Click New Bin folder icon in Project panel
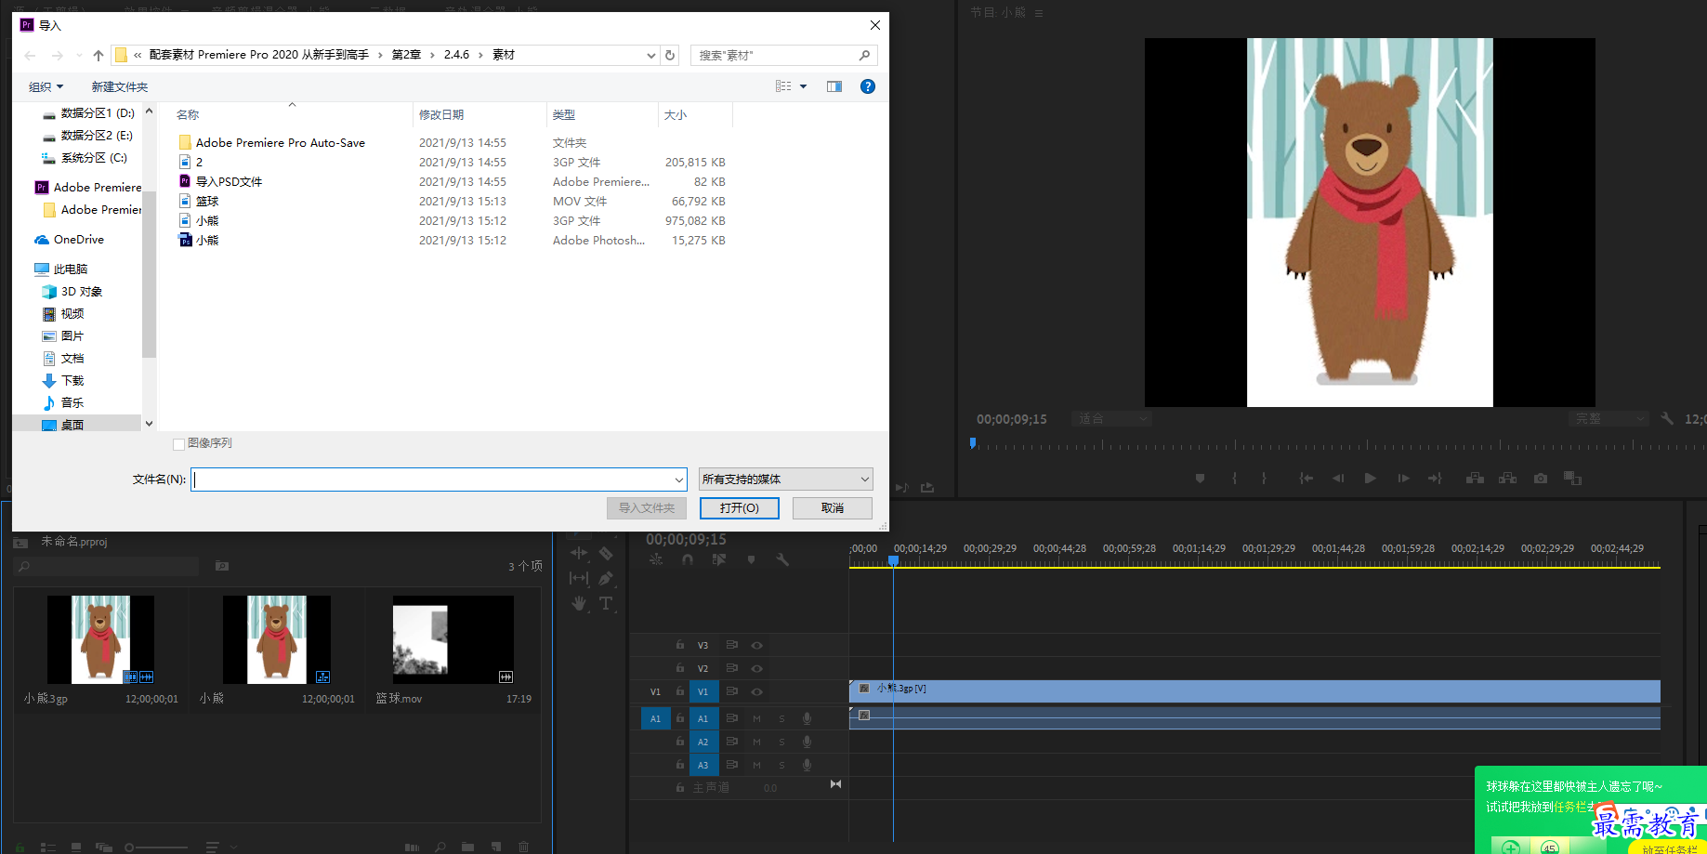This screenshot has width=1707, height=854. [467, 847]
